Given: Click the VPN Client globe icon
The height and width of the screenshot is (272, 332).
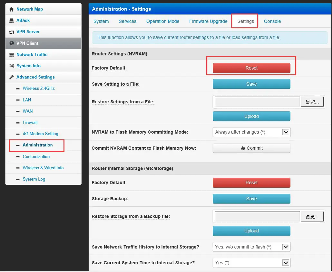Looking at the screenshot, I should [12, 43].
